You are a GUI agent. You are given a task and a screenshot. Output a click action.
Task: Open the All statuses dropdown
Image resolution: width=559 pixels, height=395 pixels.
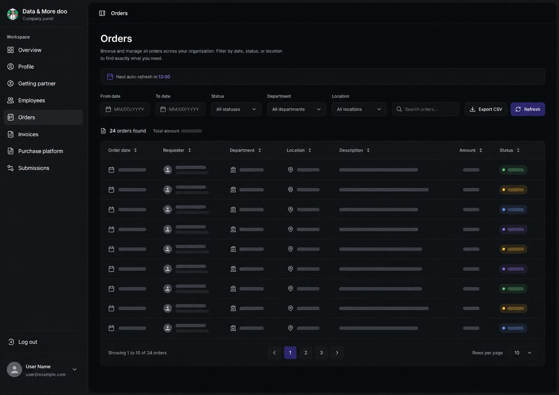coord(236,109)
